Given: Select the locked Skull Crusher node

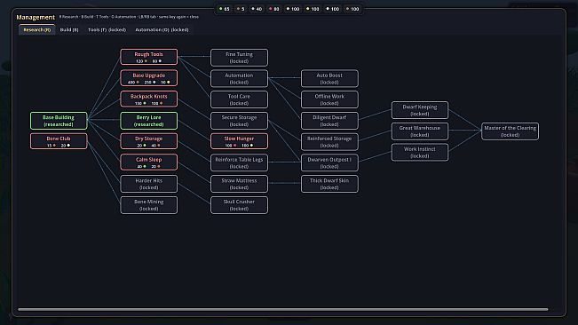Looking at the screenshot, I should pyautogui.click(x=239, y=205).
